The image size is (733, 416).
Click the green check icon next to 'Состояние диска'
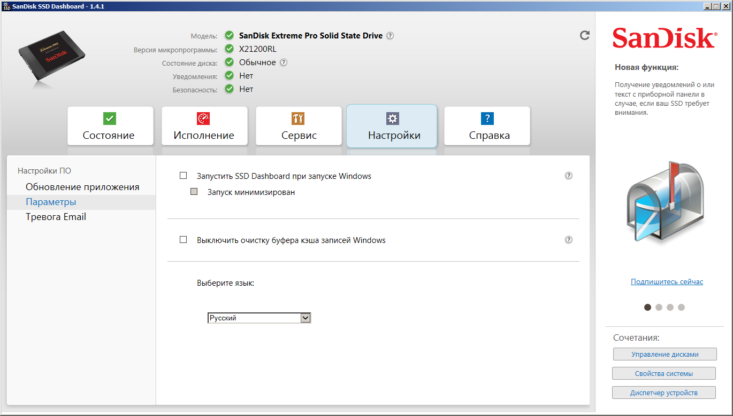[230, 62]
